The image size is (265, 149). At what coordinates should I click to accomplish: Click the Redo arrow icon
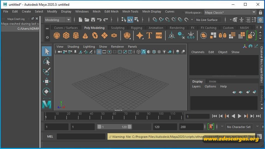106,20
